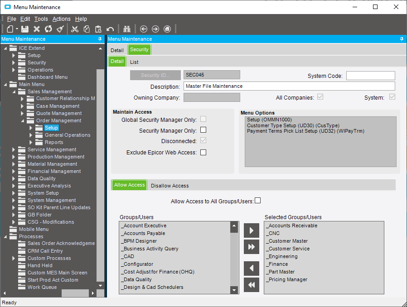
Task: Open the New icon dropdown arrow
Action: (17, 29)
